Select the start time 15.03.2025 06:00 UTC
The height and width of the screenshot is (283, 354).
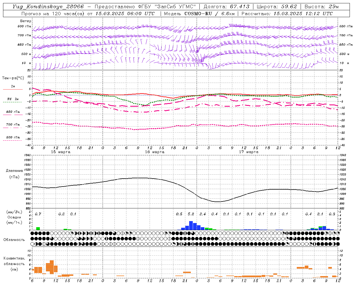pos(125,14)
